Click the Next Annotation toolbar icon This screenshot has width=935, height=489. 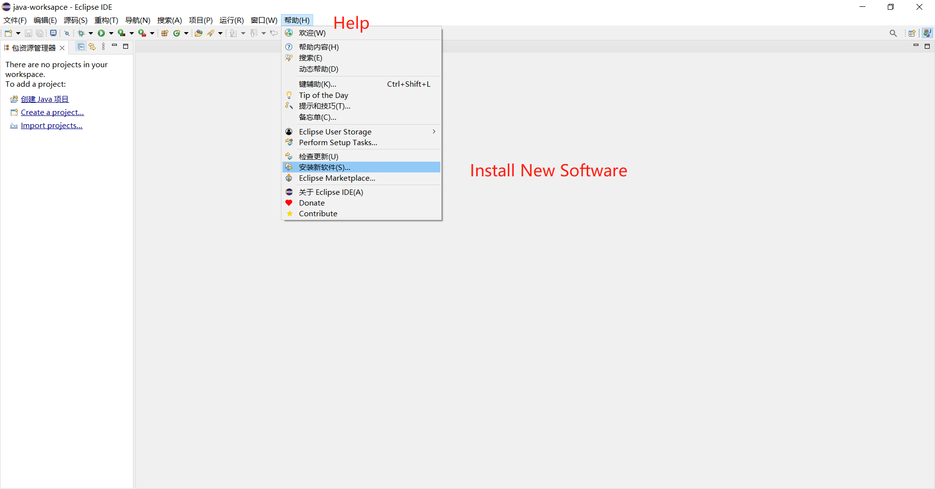[233, 33]
